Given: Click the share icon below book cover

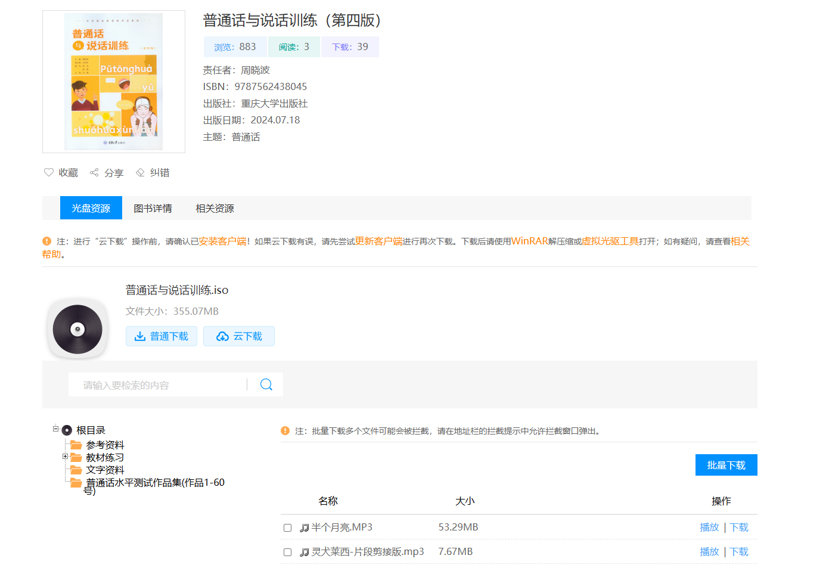Looking at the screenshot, I should point(94,172).
